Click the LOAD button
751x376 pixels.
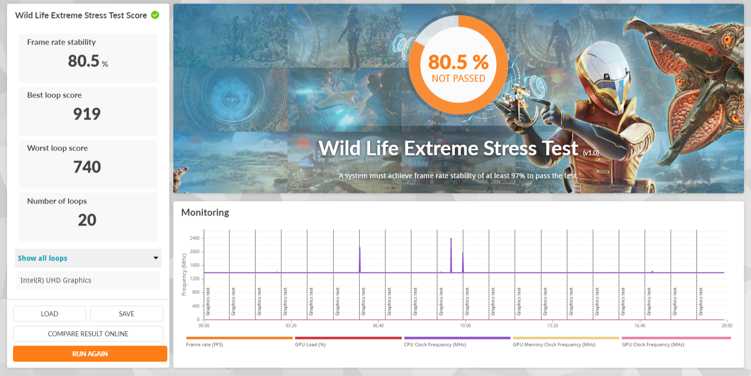[50, 313]
